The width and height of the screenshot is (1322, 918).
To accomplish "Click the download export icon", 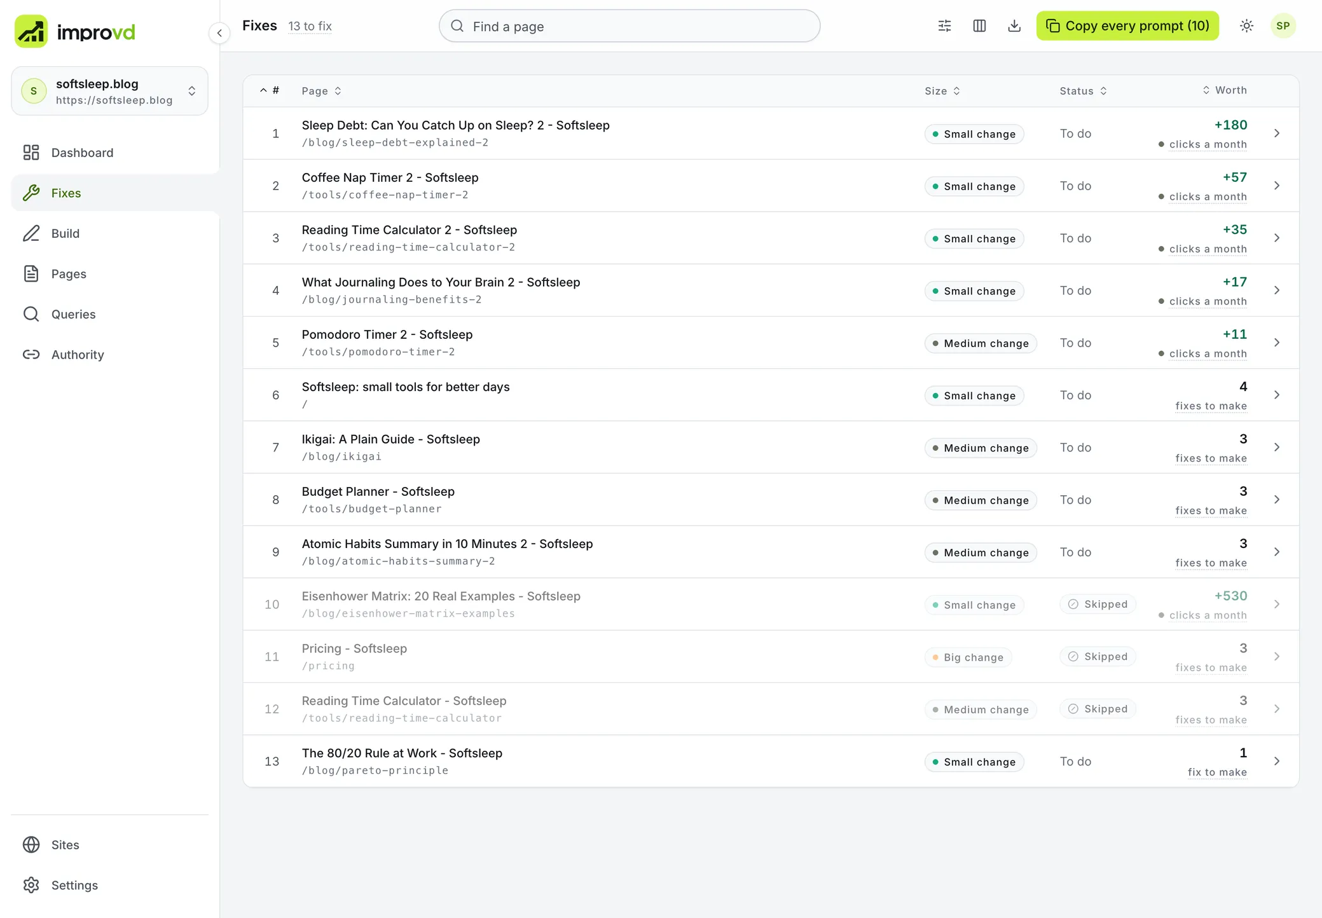I will click(1015, 26).
